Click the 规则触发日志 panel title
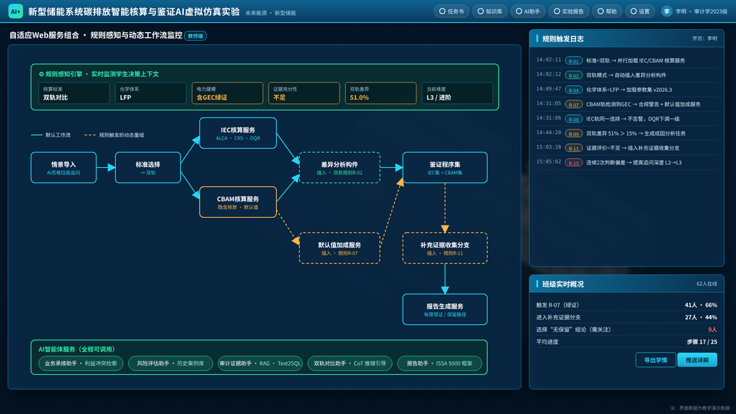This screenshot has width=736, height=414. [x=563, y=39]
